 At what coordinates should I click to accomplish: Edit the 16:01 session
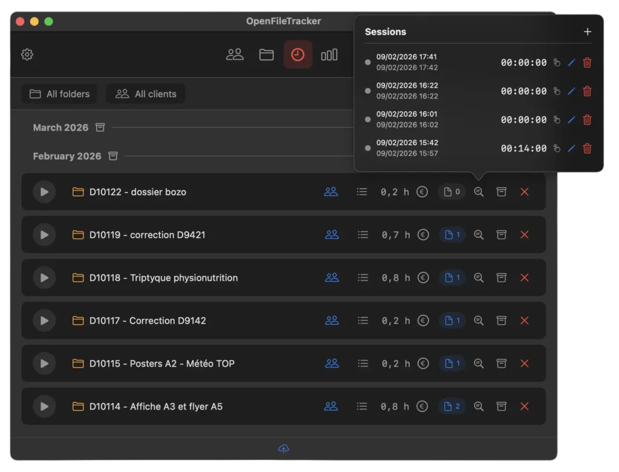(x=571, y=120)
